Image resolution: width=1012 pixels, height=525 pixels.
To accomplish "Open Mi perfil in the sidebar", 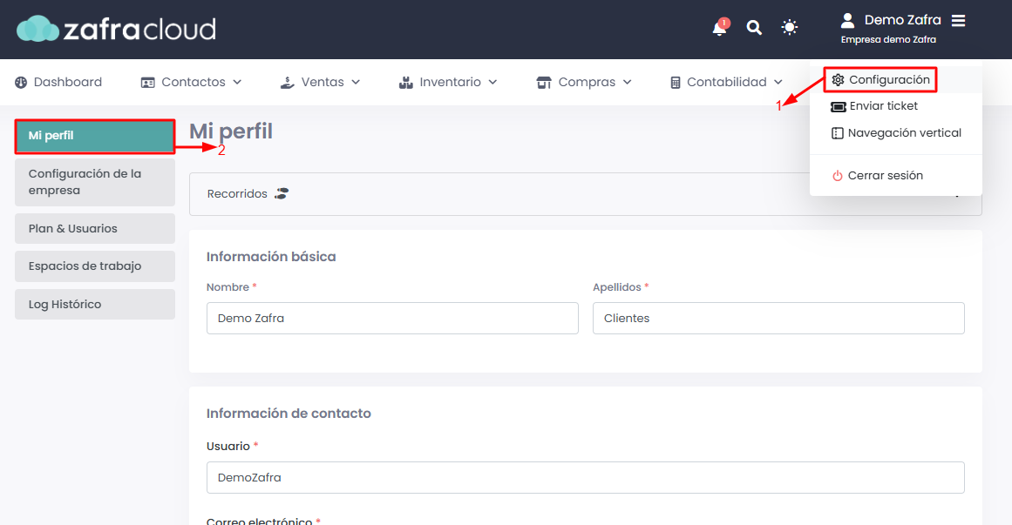I will tap(95, 136).
